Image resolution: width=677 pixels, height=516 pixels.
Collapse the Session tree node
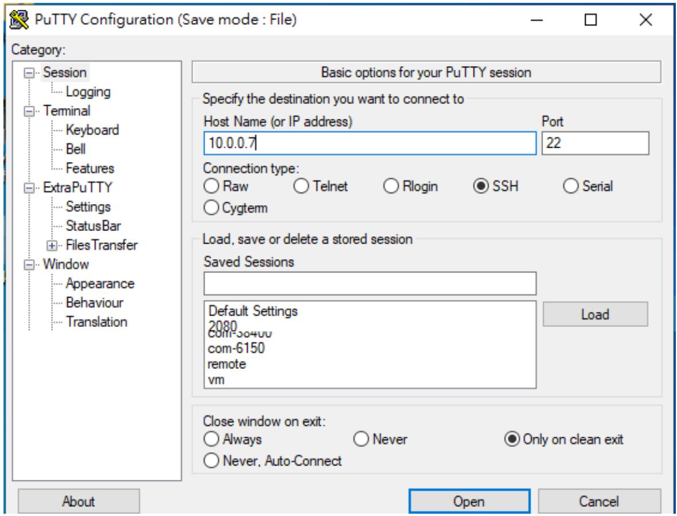(x=29, y=72)
